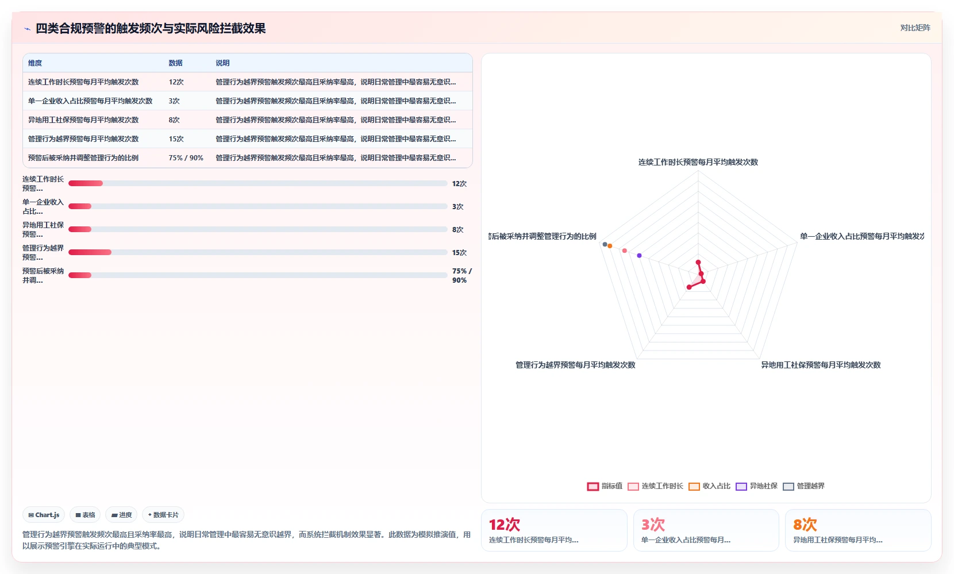
Task: Hide the 收入占比 legend dataset
Action: 710,486
